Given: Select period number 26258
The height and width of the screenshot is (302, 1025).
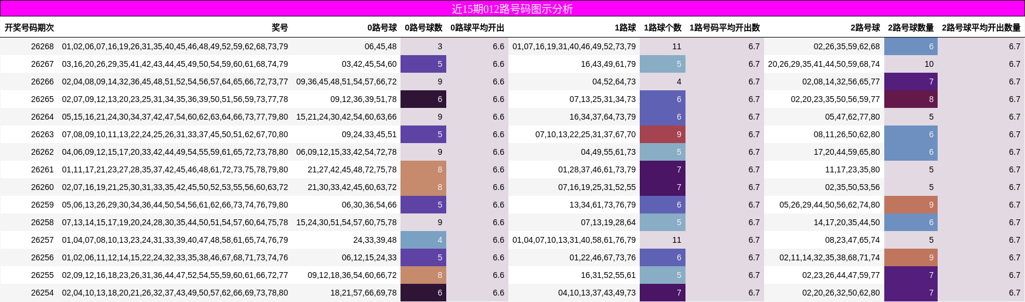Looking at the screenshot, I should [42, 222].
